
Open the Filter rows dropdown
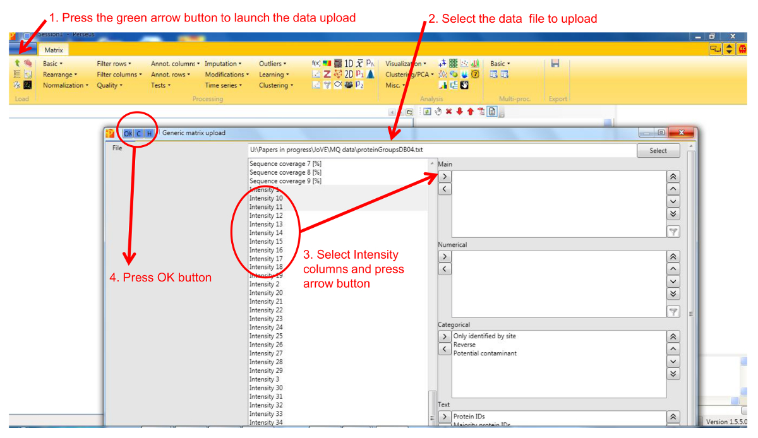tap(114, 64)
